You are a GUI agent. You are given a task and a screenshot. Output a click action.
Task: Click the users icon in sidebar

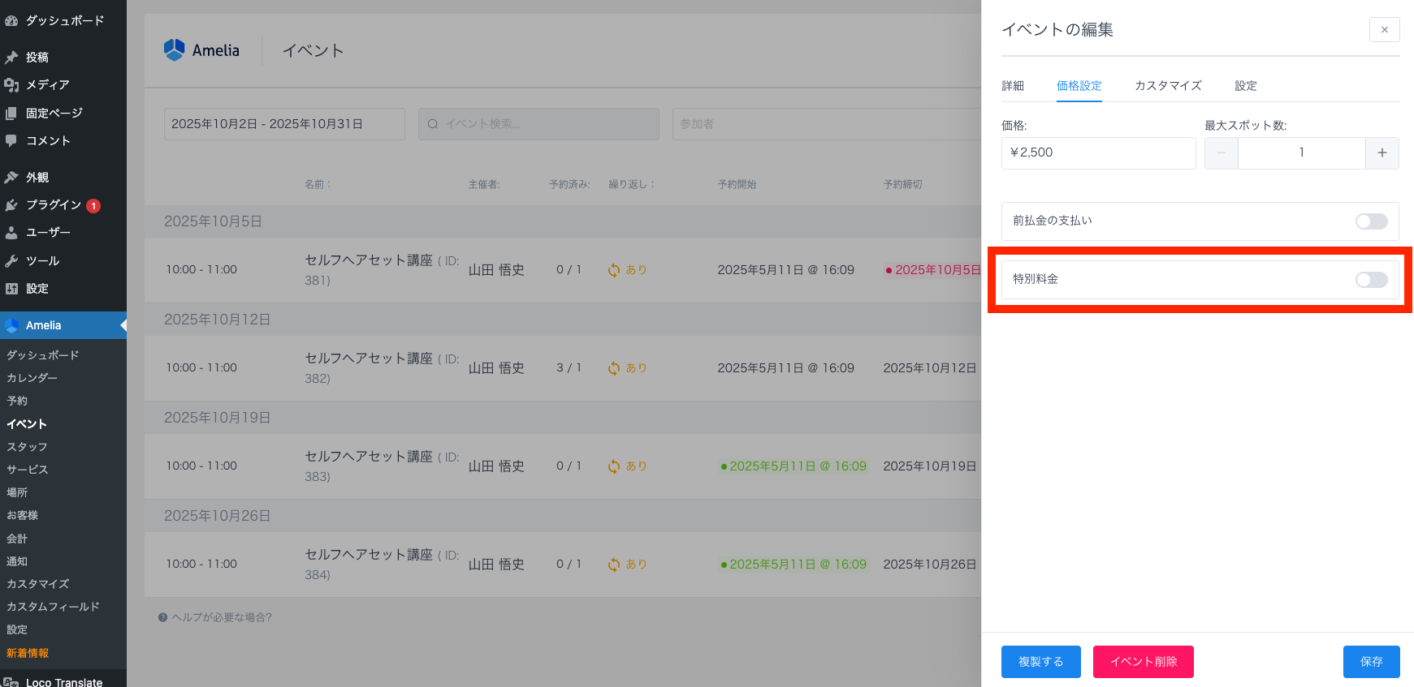click(11, 233)
